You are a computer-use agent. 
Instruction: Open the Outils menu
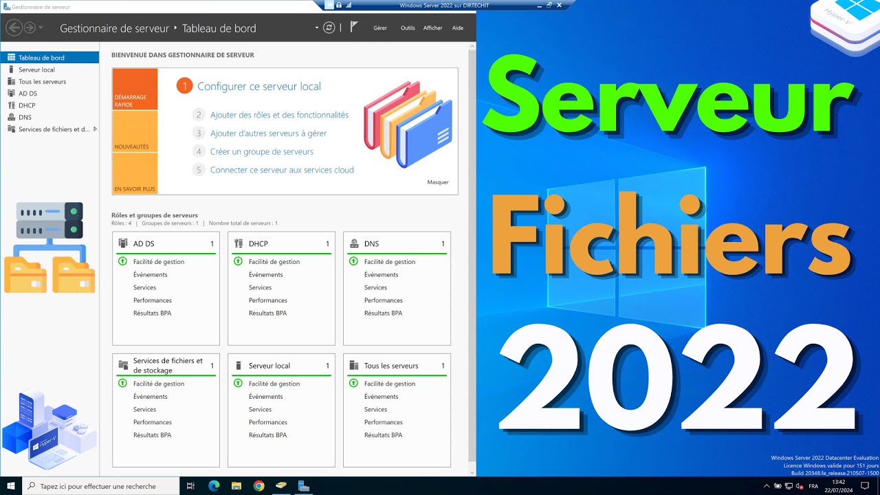[408, 28]
